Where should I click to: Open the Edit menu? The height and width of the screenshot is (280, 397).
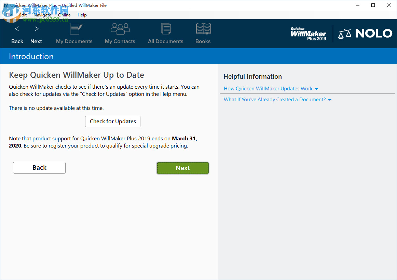pos(23,15)
